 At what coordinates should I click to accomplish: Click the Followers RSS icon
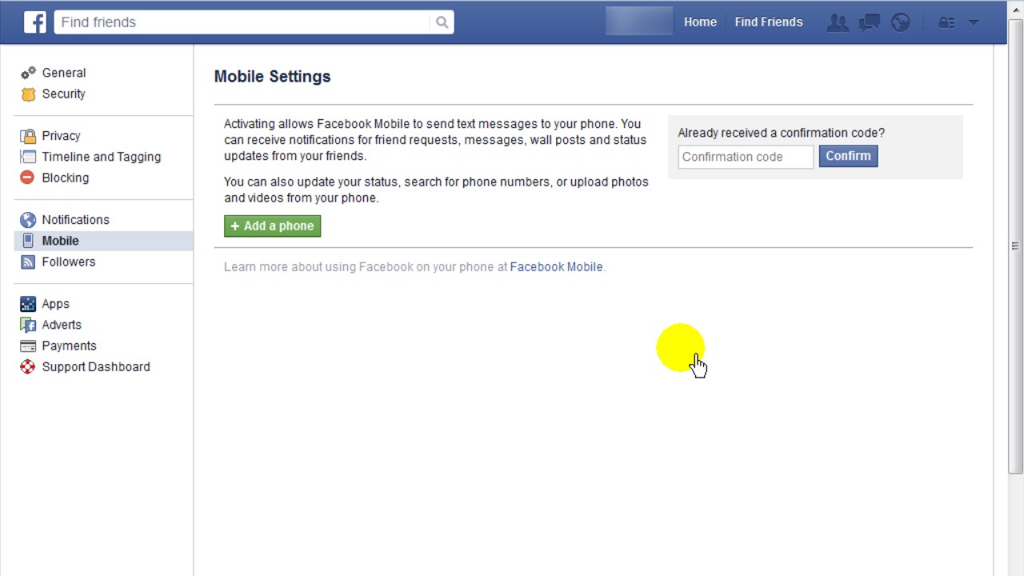click(x=28, y=262)
